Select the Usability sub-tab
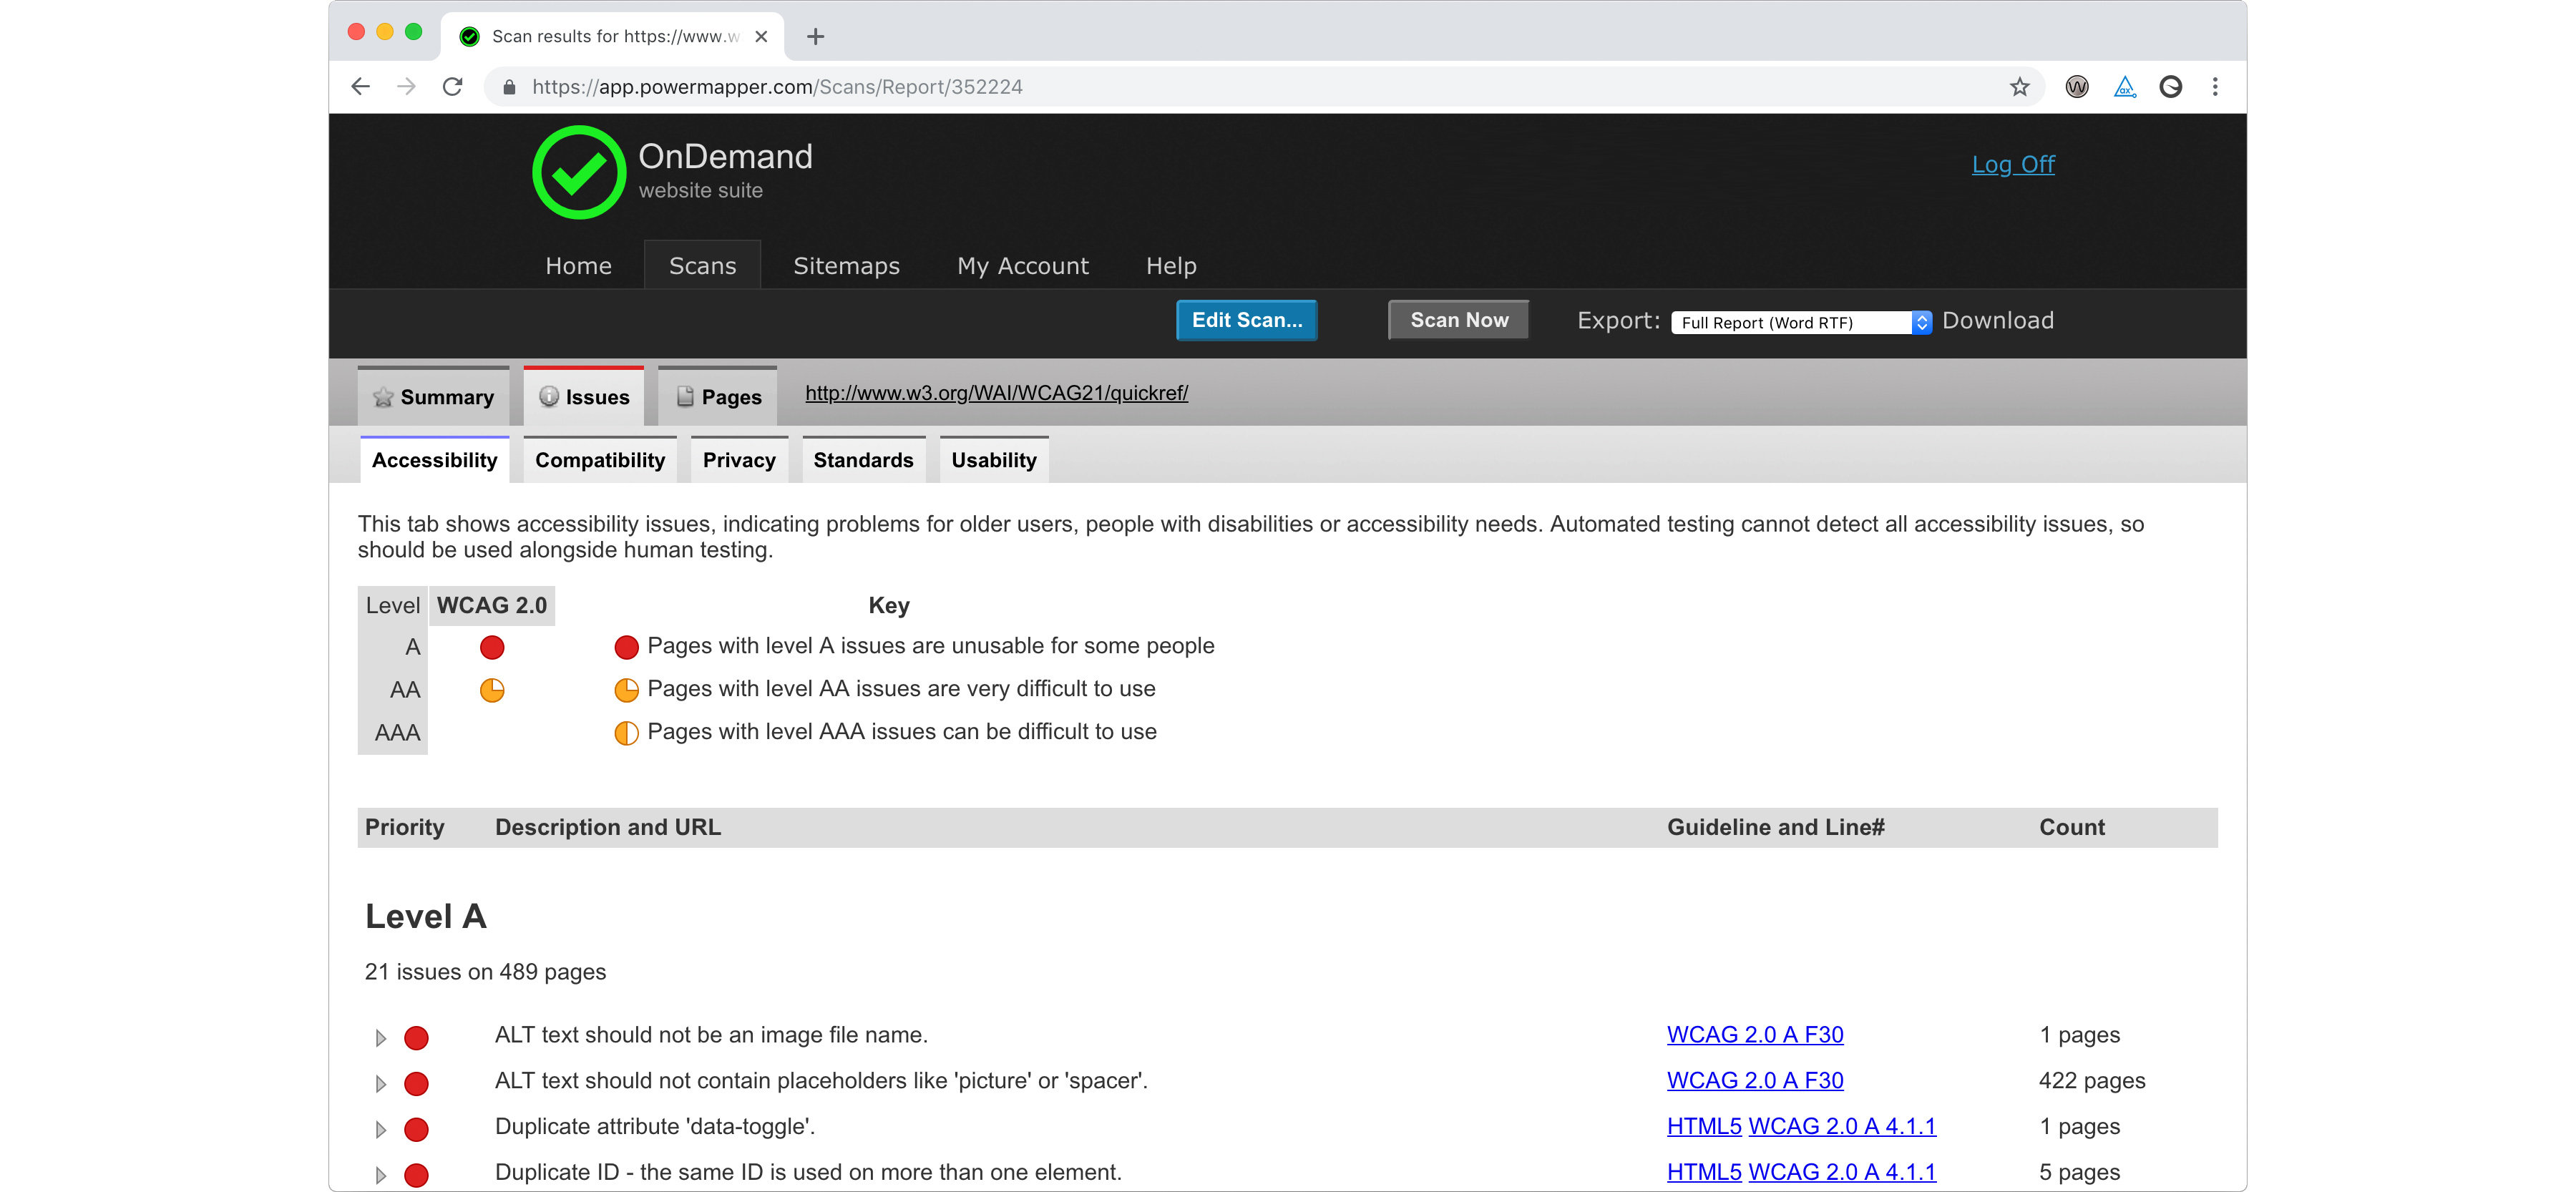This screenshot has width=2576, height=1192. click(x=993, y=459)
